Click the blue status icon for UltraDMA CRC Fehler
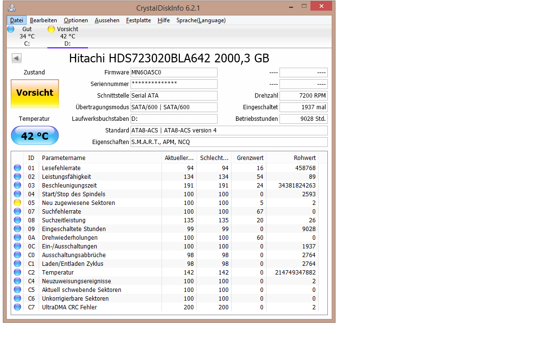Screen dimensions: 557x348 17,307
